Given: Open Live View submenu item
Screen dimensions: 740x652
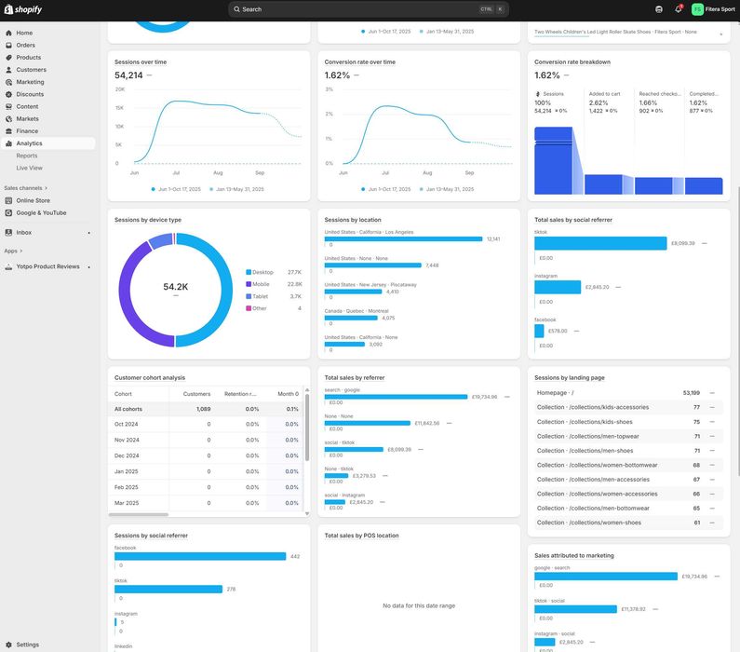Looking at the screenshot, I should 29,168.
